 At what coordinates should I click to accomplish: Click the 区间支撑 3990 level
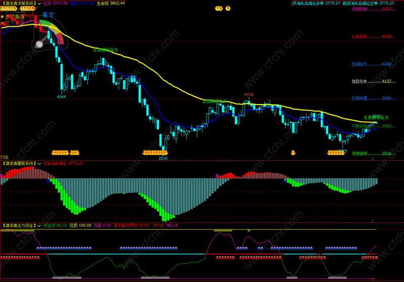point(373,99)
